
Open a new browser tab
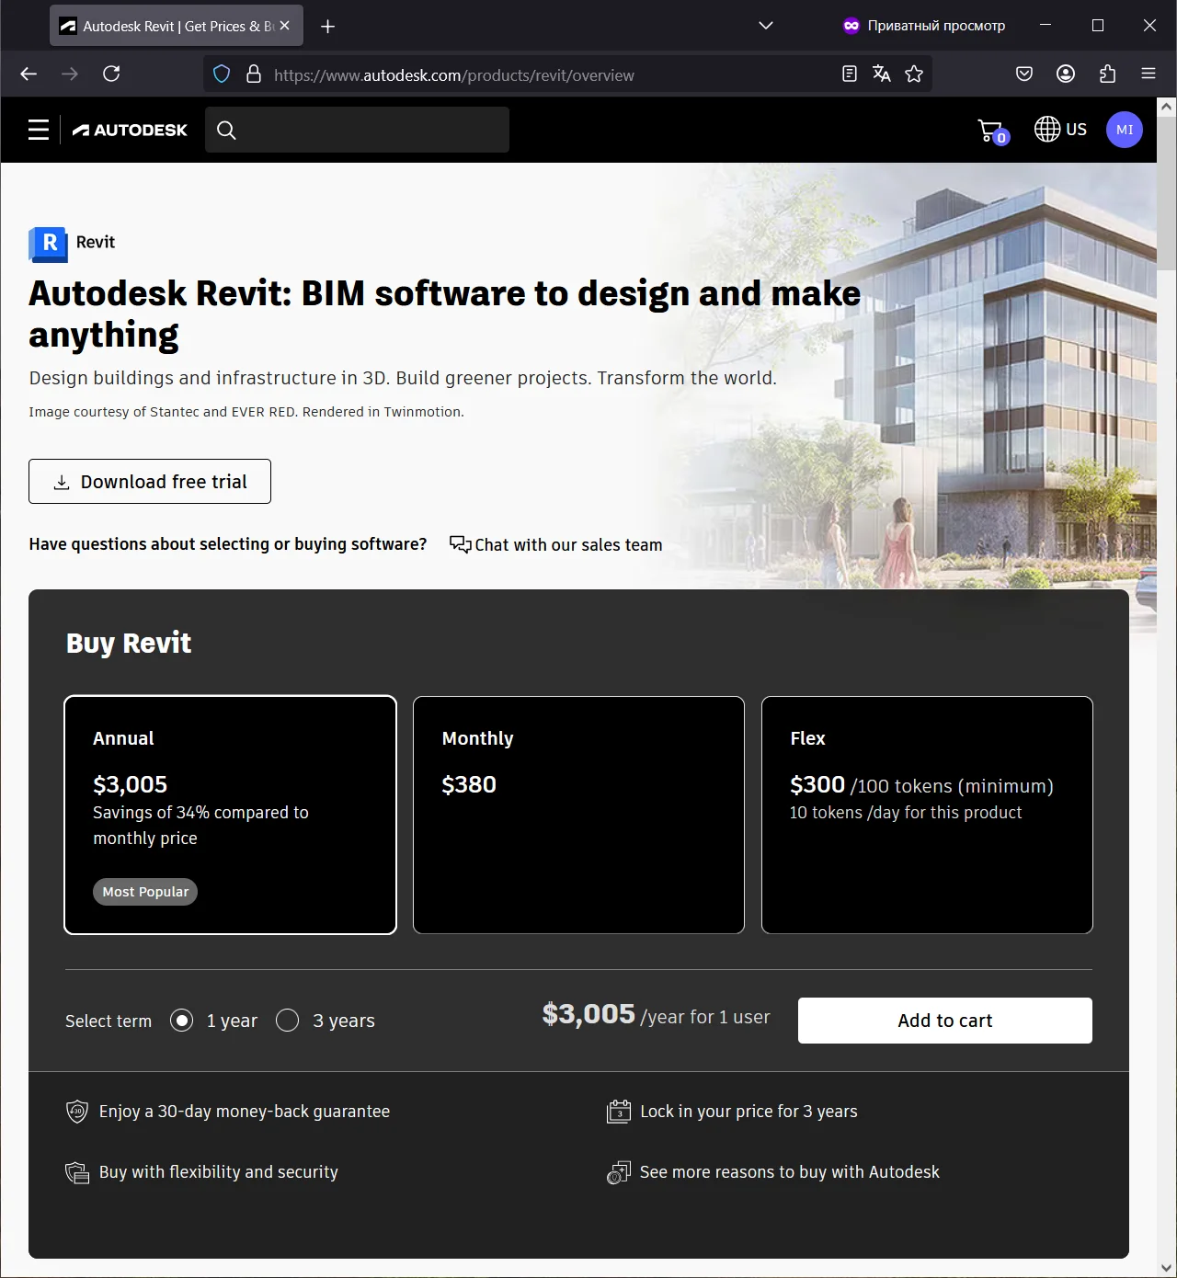pos(327,27)
